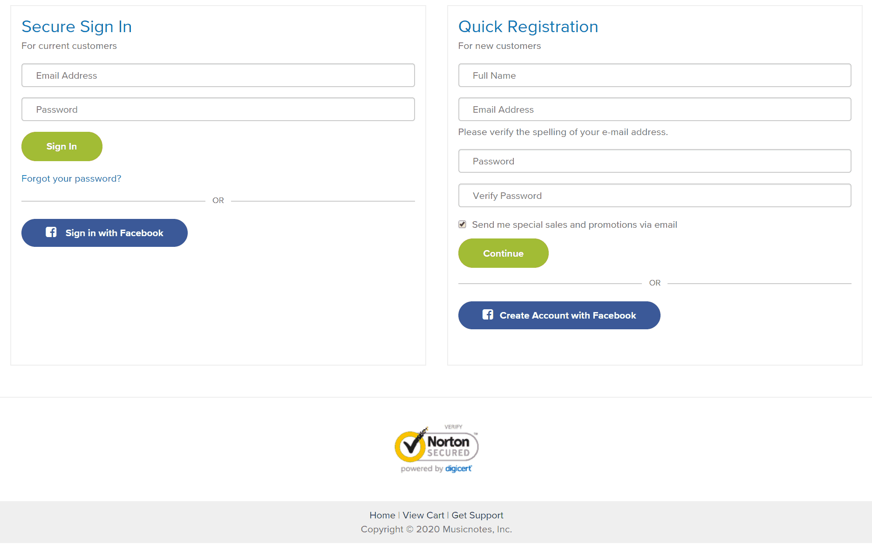The height and width of the screenshot is (544, 872).
Task: Open the Norton Secured verification badge
Action: [436, 449]
